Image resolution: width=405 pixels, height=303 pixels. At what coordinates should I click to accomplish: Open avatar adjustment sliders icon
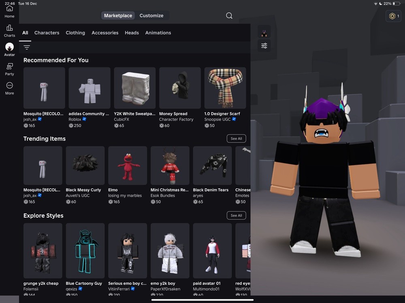264,46
